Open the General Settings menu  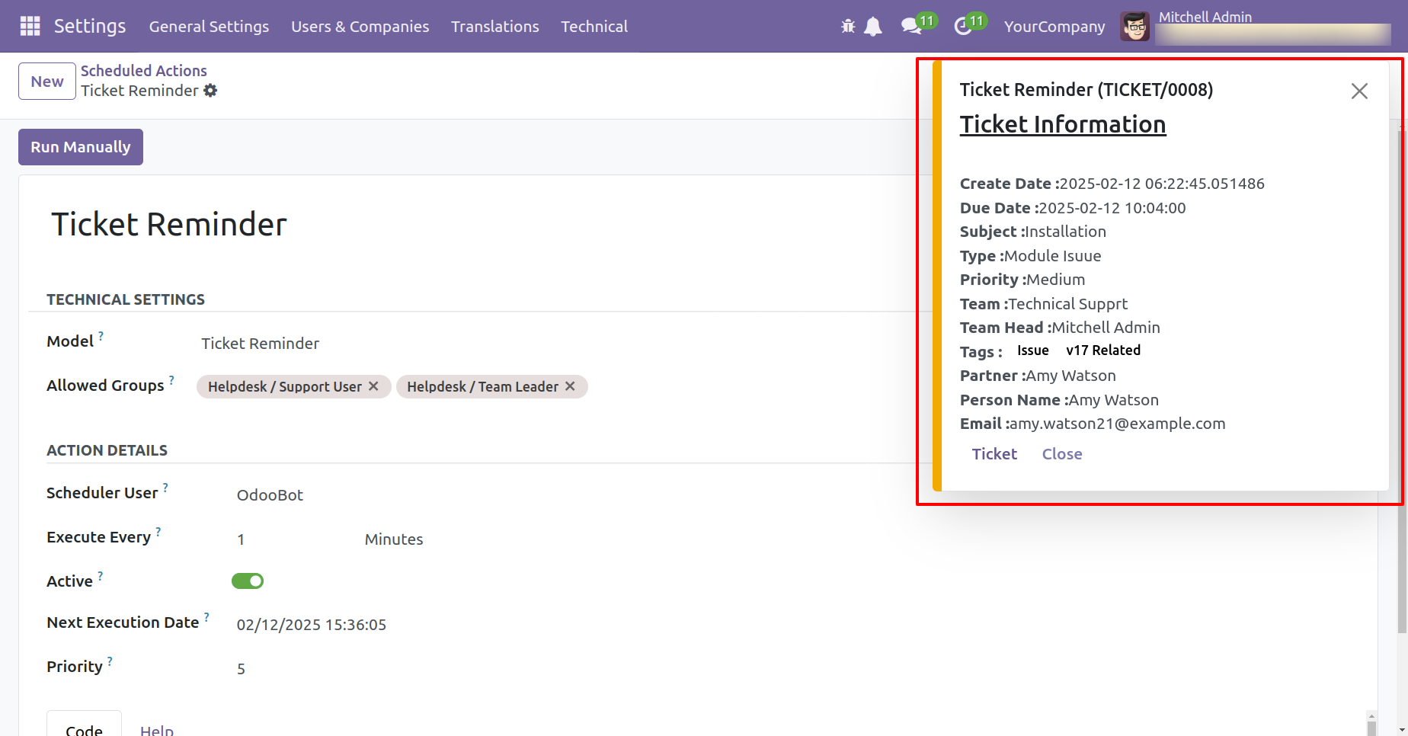tap(209, 27)
